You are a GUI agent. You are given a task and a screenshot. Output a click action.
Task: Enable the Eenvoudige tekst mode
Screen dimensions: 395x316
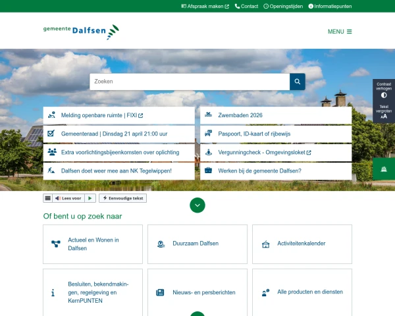(x=122, y=198)
